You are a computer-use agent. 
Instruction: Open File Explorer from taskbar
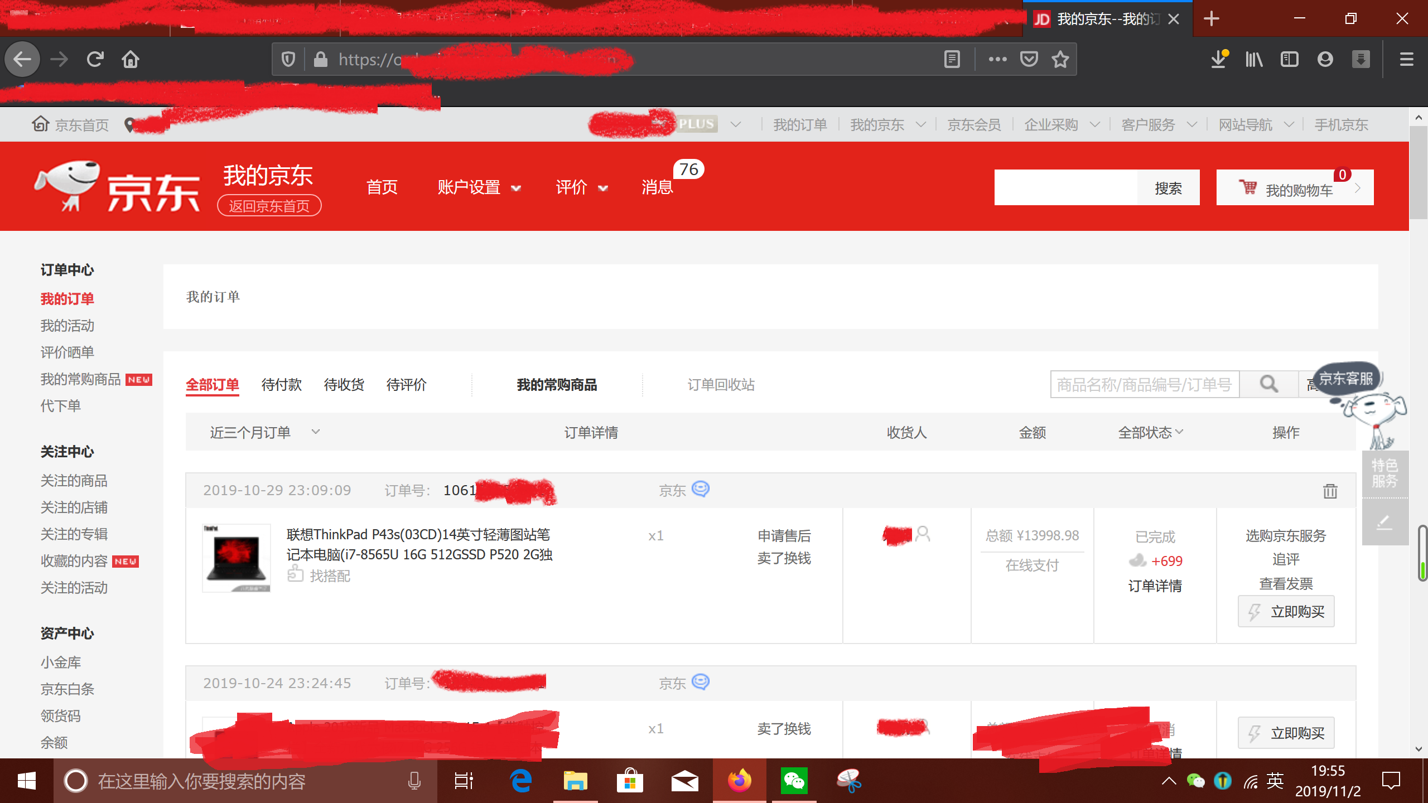pyautogui.click(x=575, y=781)
